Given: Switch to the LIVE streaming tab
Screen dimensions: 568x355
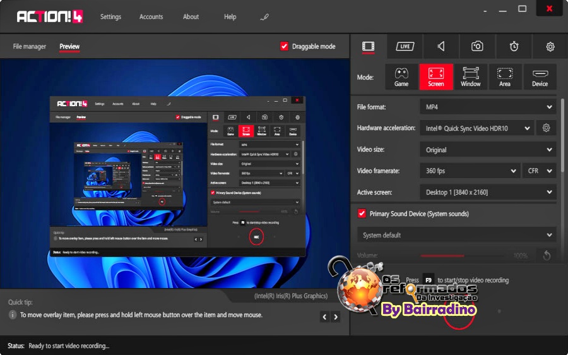Looking at the screenshot, I should [405, 46].
